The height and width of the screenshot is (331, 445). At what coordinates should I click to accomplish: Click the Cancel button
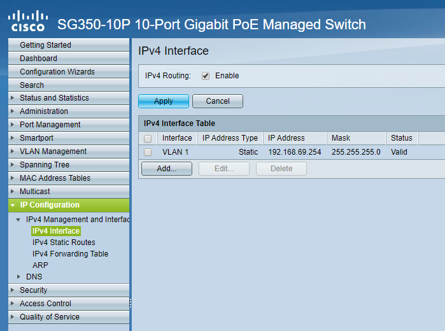218,101
